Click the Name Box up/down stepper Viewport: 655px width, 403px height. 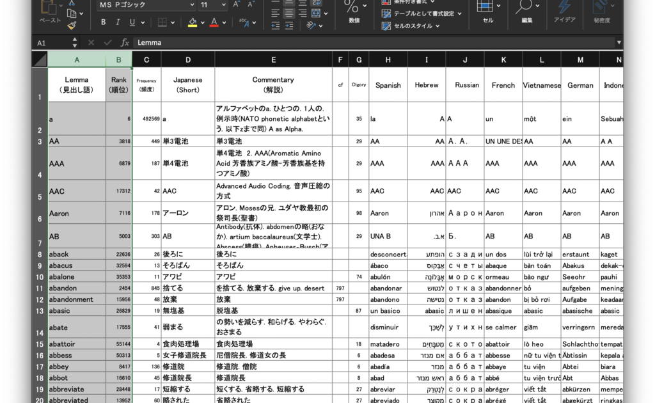[75, 43]
